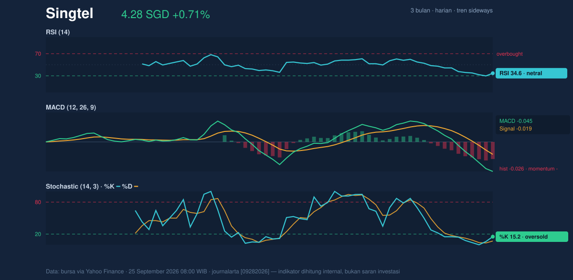Click the data source footer text
573x280 pixels.
point(223,271)
